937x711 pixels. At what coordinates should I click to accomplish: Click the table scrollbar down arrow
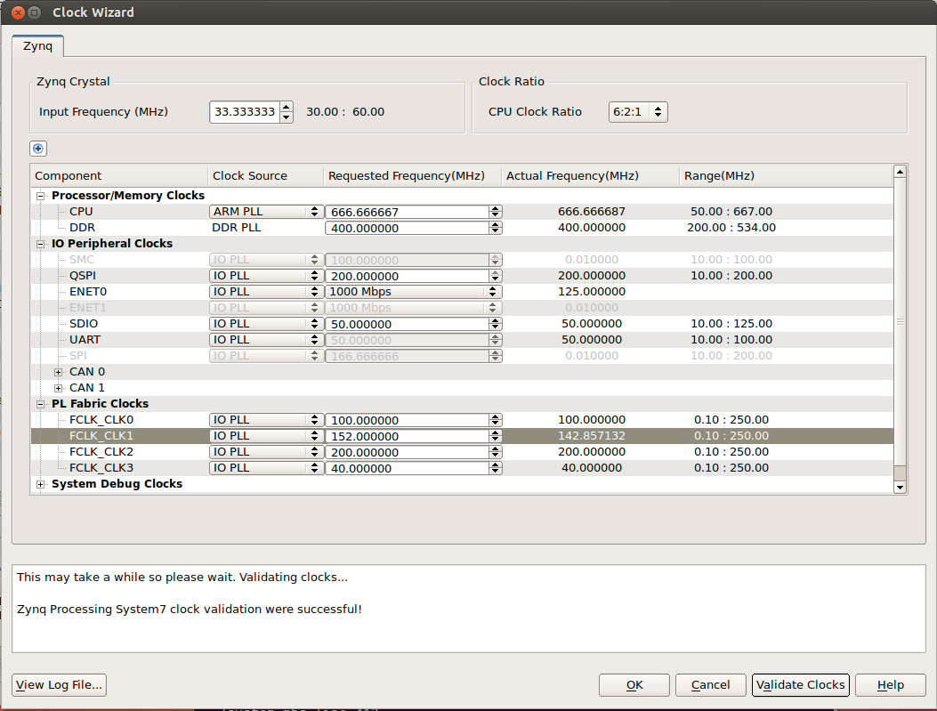point(900,487)
